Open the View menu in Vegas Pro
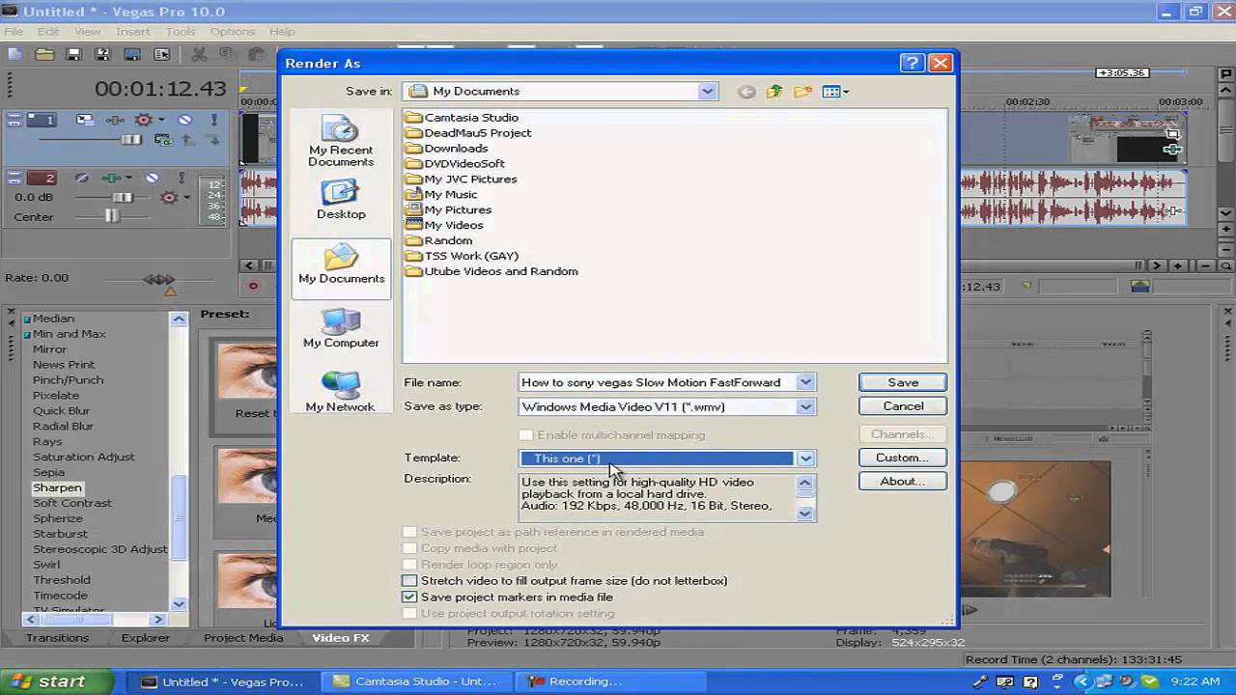Screen dimensions: 1236x695 click(x=87, y=32)
